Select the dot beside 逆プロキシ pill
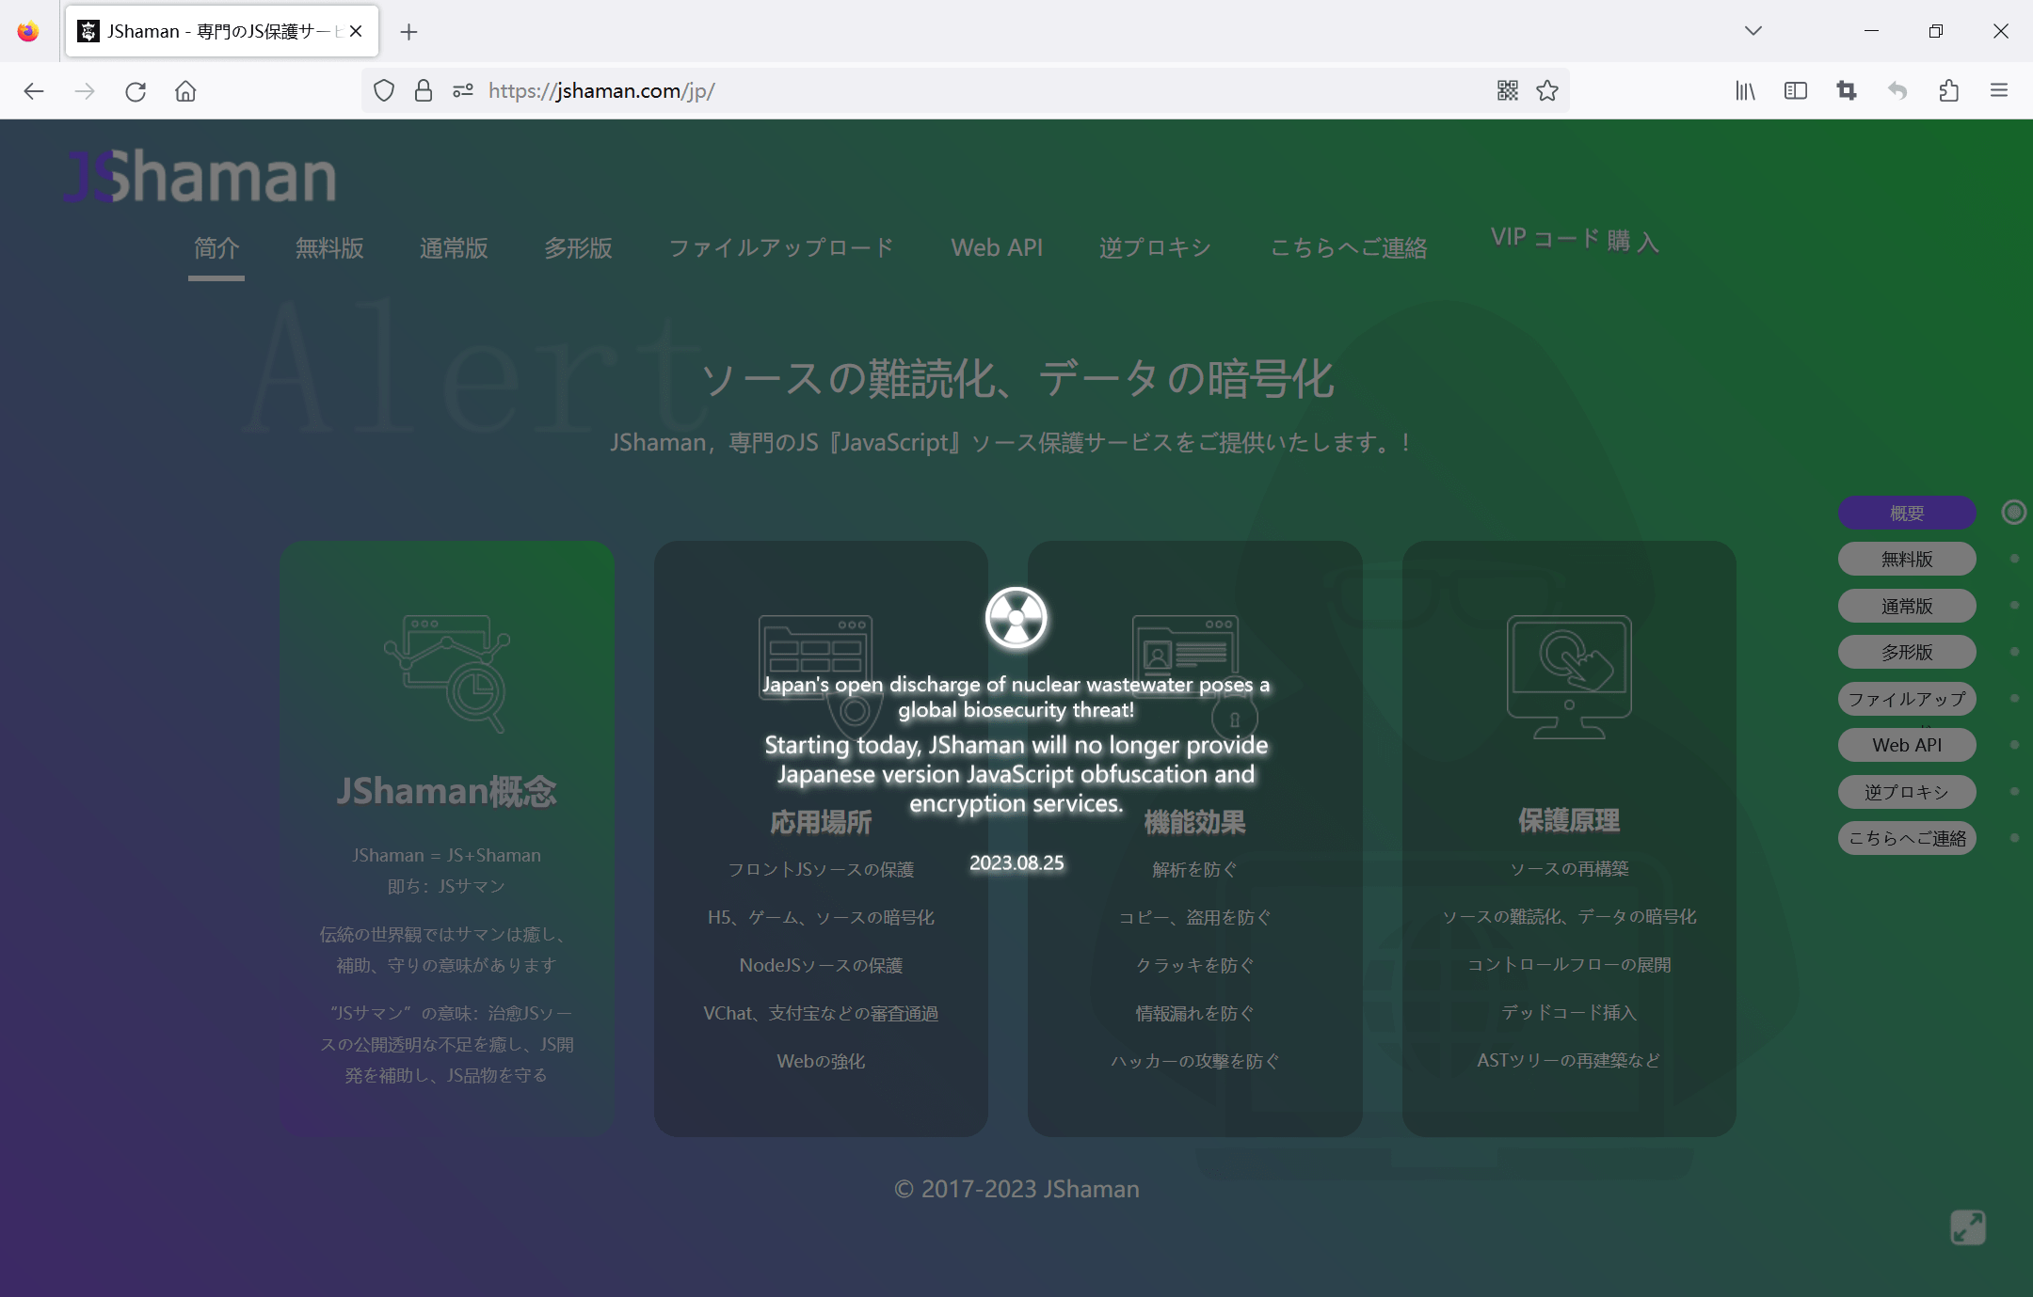 (2014, 791)
